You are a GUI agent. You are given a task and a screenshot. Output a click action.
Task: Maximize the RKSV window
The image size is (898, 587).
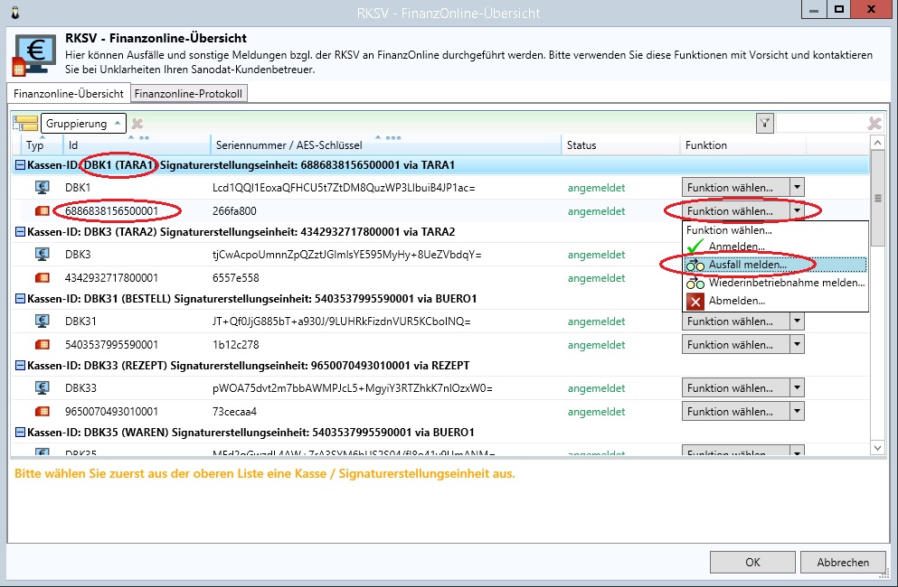pyautogui.click(x=839, y=10)
